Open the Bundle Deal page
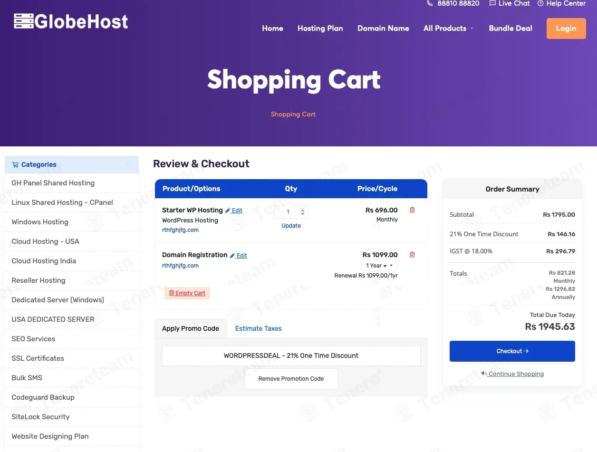Viewport: 597px width, 452px height. pos(510,29)
